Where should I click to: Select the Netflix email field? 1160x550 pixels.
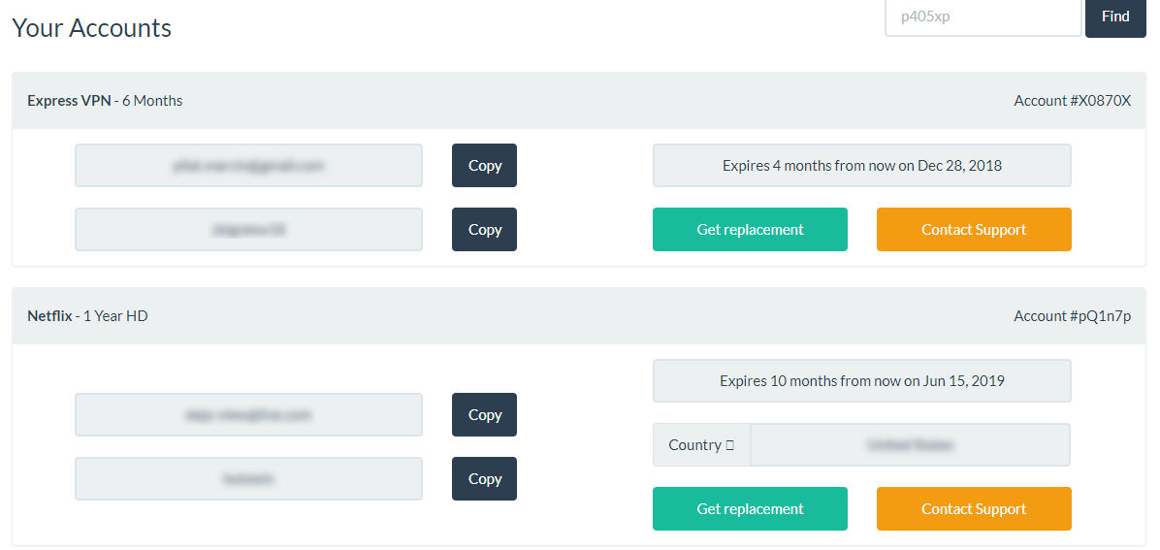point(248,415)
